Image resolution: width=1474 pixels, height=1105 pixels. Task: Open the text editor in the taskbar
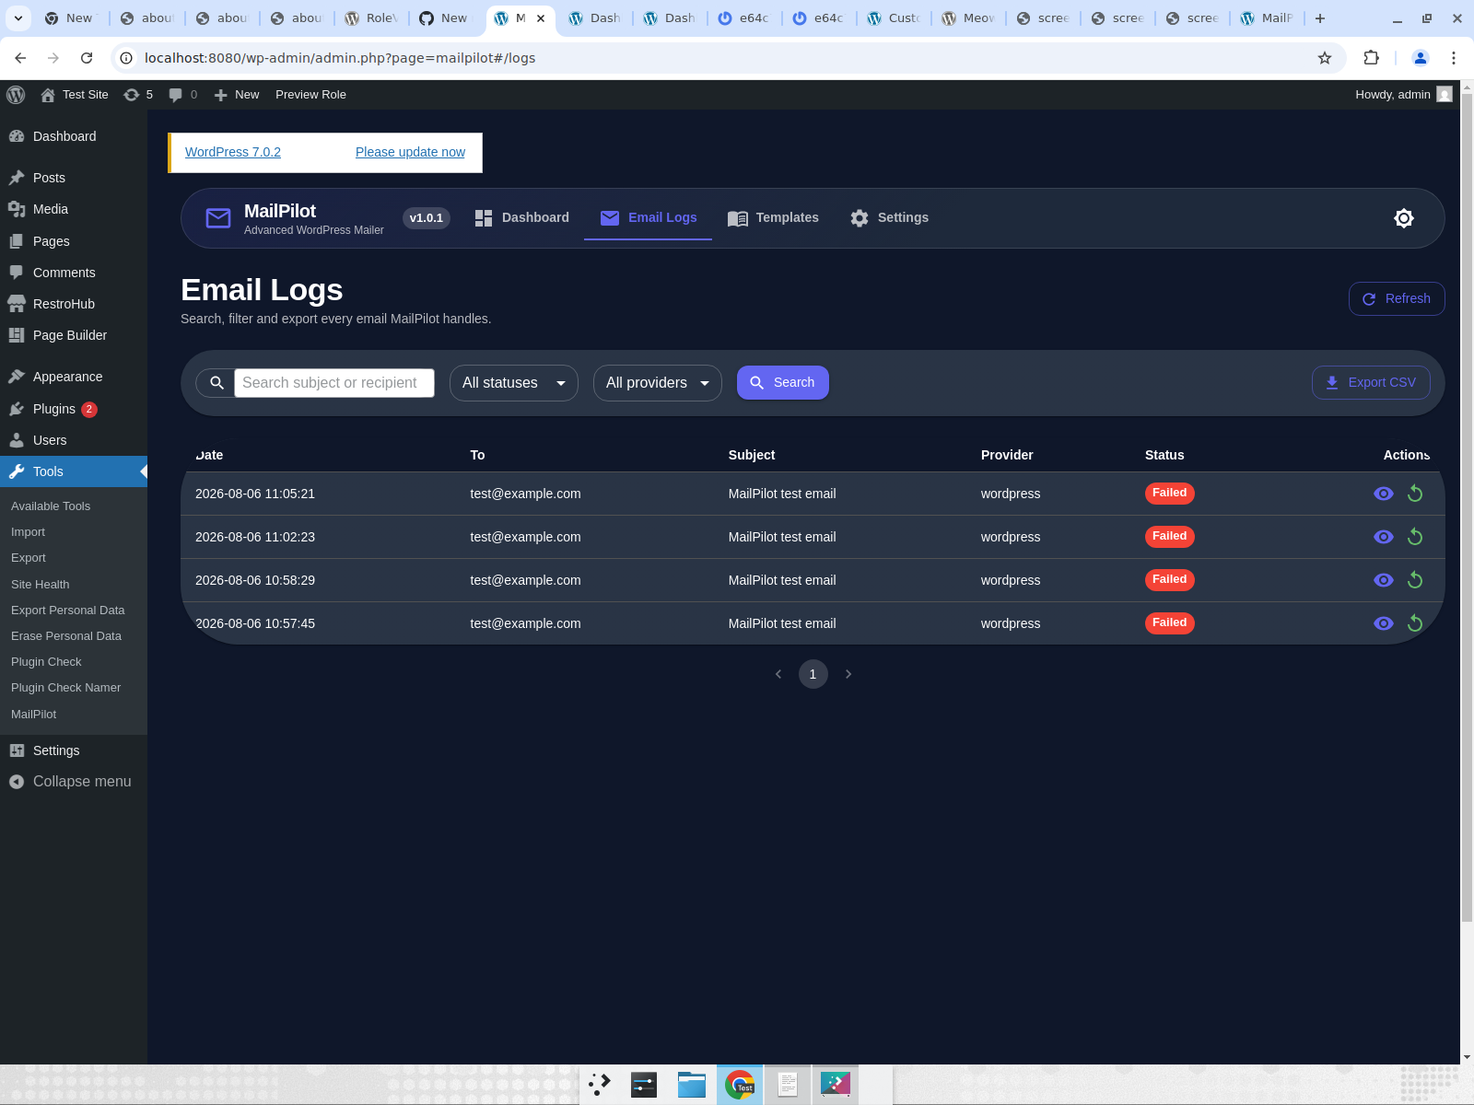tap(788, 1085)
